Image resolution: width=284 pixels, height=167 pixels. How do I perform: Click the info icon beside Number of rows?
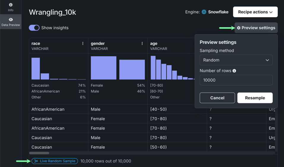pyautogui.click(x=234, y=71)
